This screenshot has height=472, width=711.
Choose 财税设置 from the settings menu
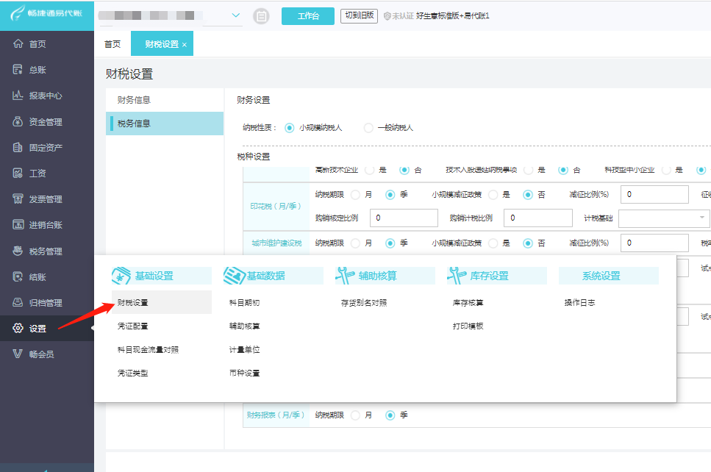pyautogui.click(x=162, y=302)
